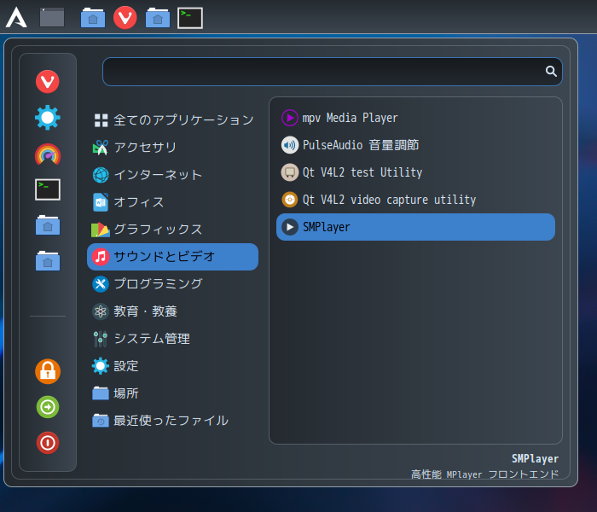This screenshot has width=597, height=512.
Task: Select the サウンドとビデオ category
Action: pyautogui.click(x=173, y=257)
